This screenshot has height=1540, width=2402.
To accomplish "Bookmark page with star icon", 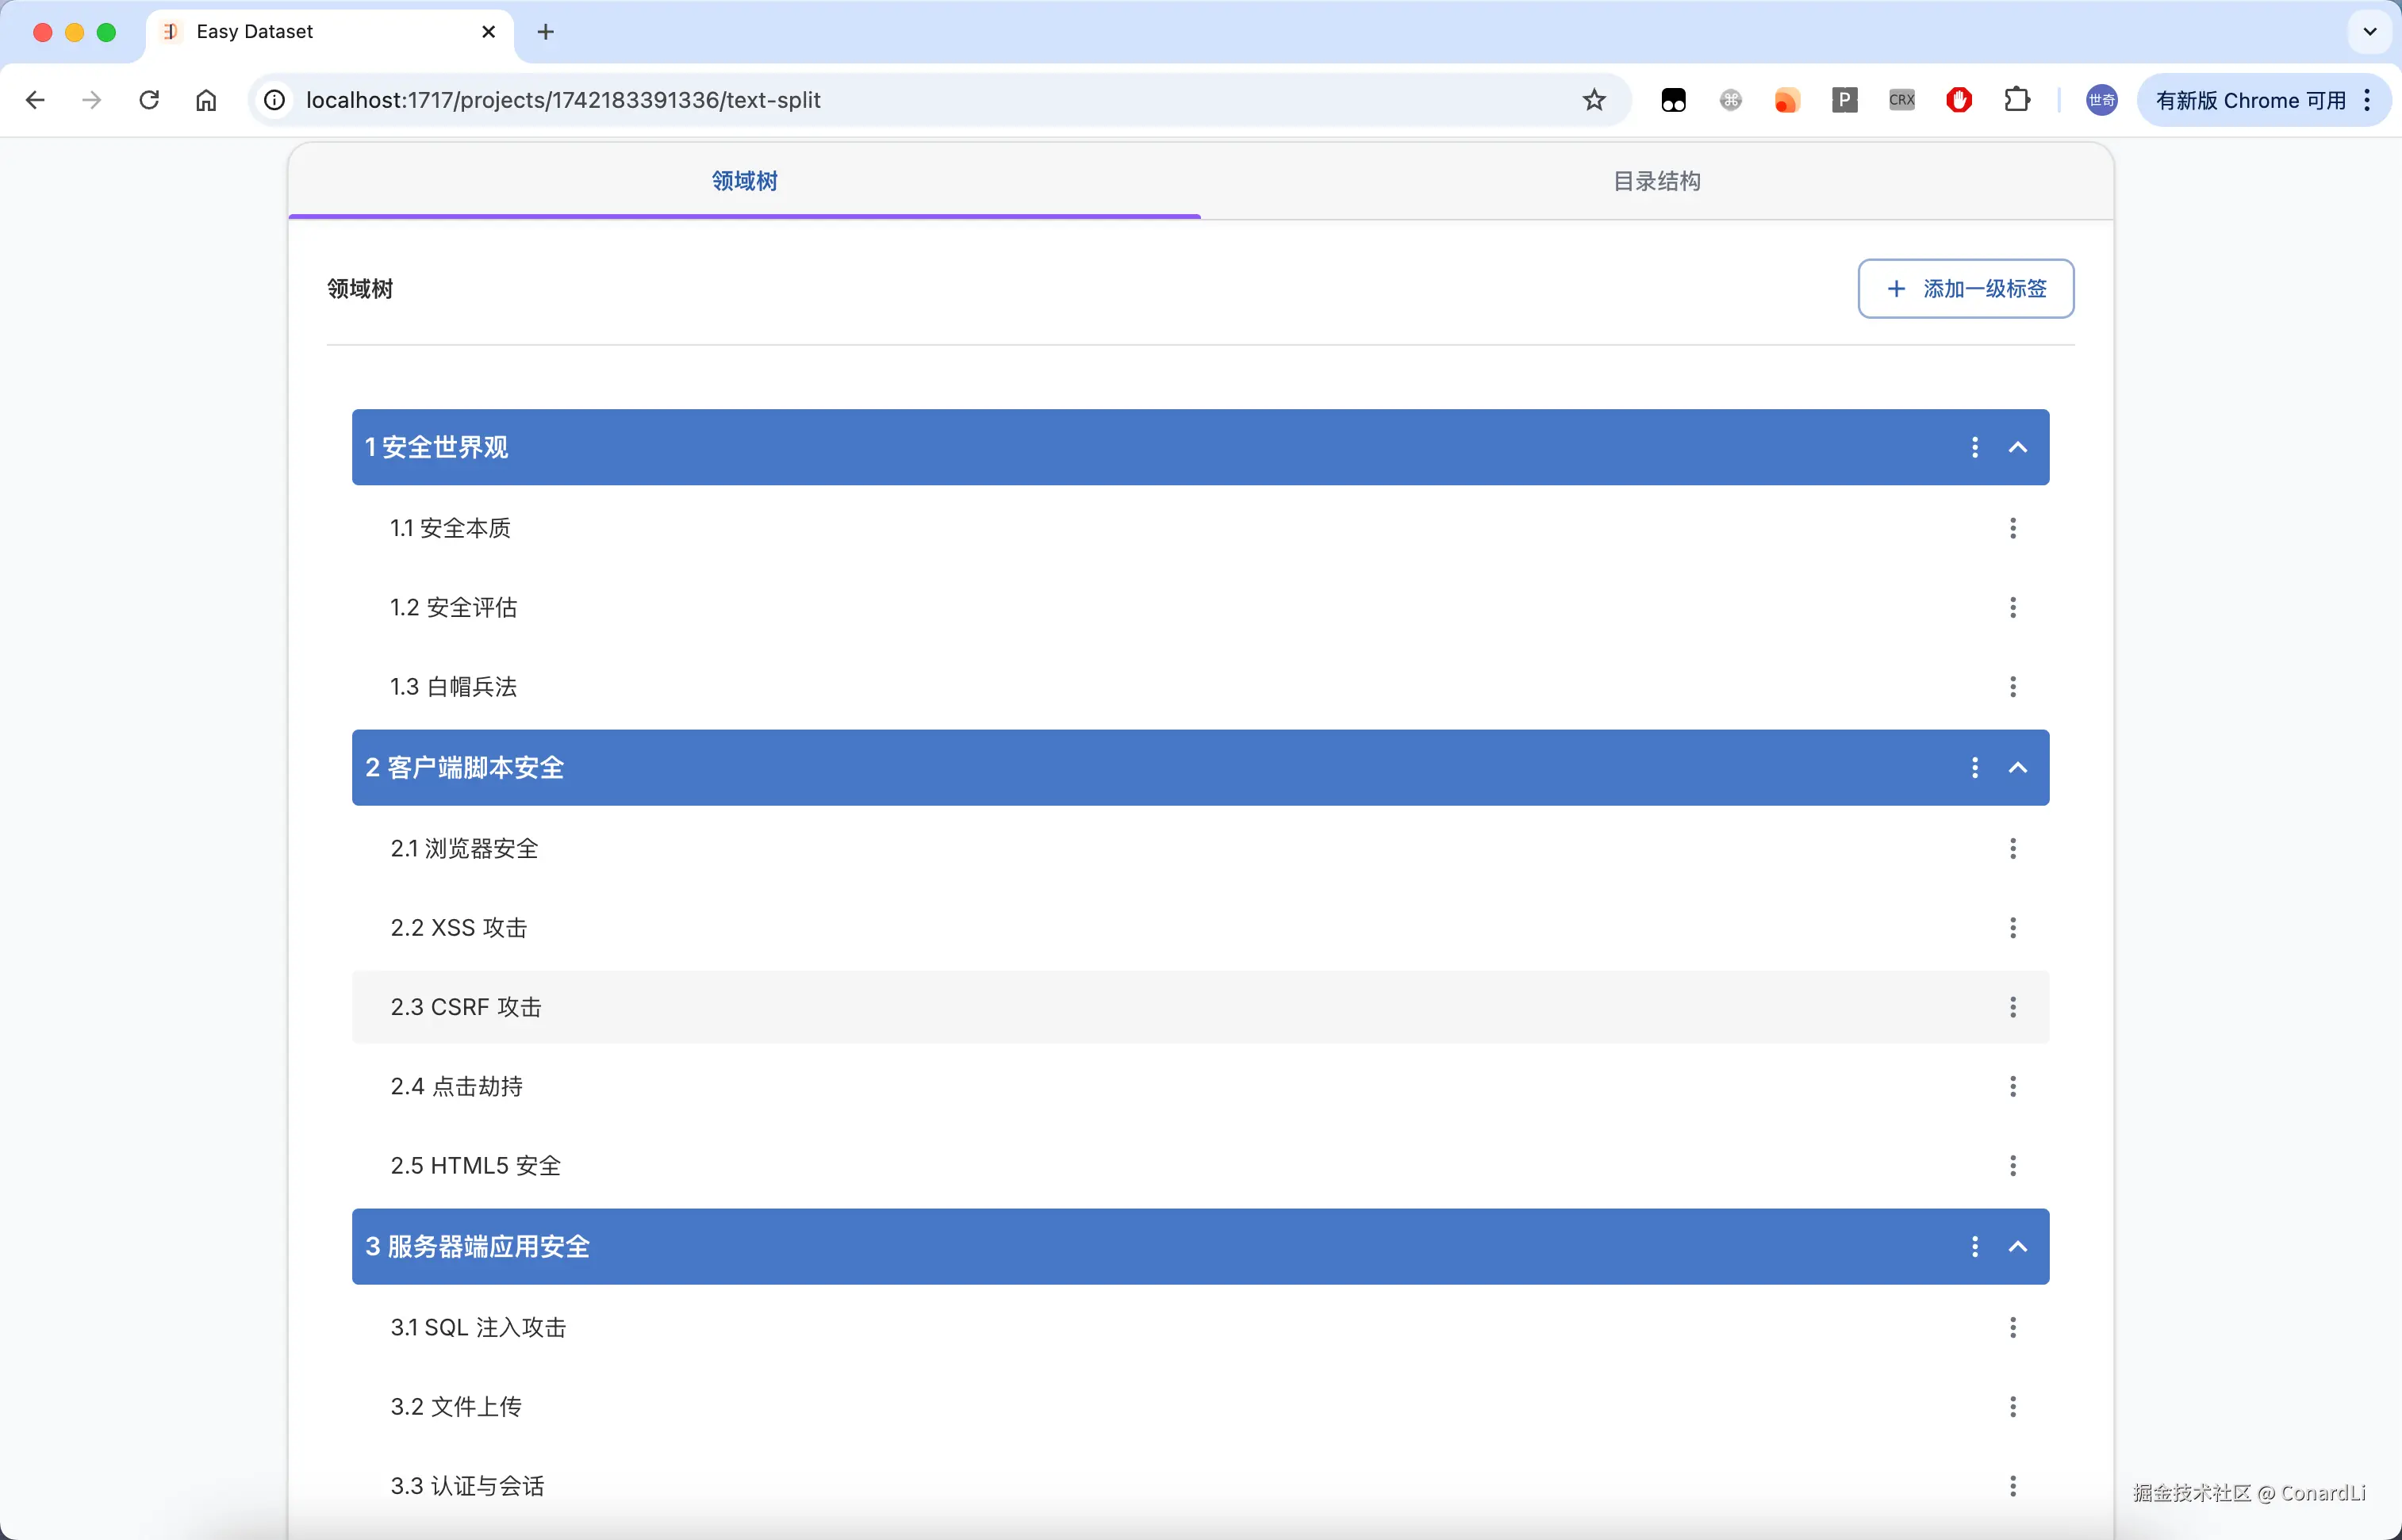I will [x=1594, y=100].
